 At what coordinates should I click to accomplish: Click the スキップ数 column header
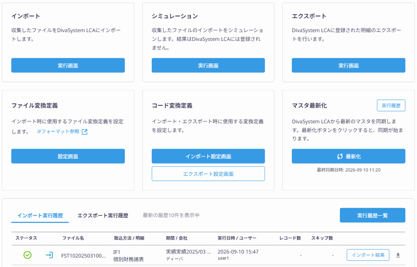pyautogui.click(x=322, y=238)
